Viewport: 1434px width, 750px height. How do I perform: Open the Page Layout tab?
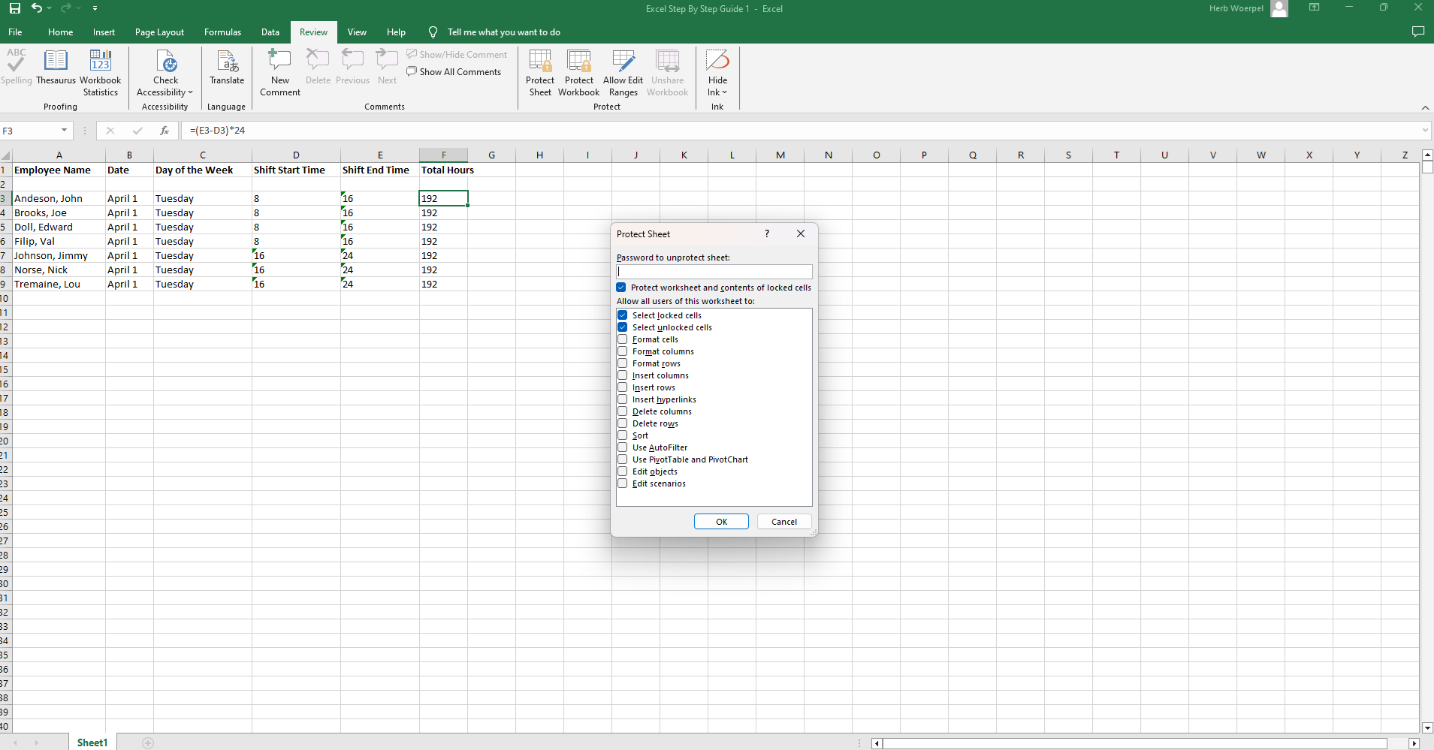(x=159, y=32)
